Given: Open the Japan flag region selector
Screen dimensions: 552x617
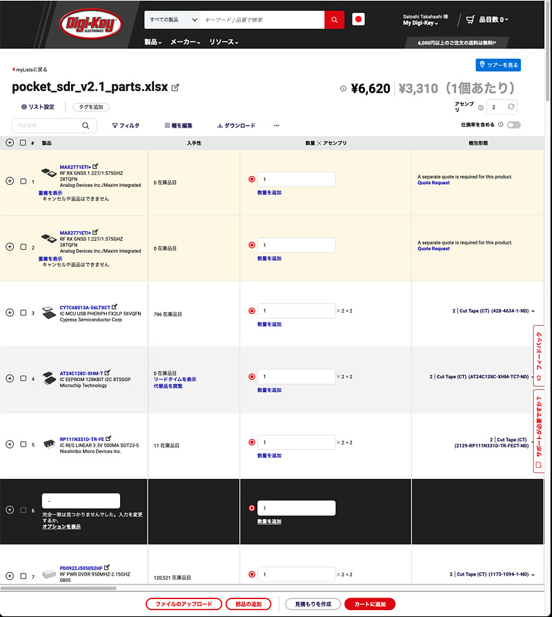Looking at the screenshot, I should click(358, 19).
